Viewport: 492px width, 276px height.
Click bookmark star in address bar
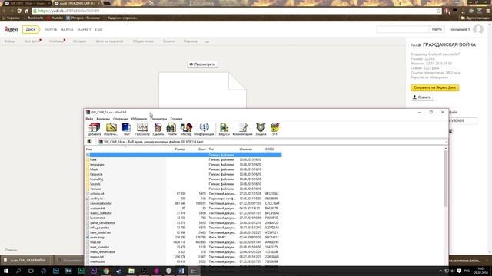[x=438, y=11]
